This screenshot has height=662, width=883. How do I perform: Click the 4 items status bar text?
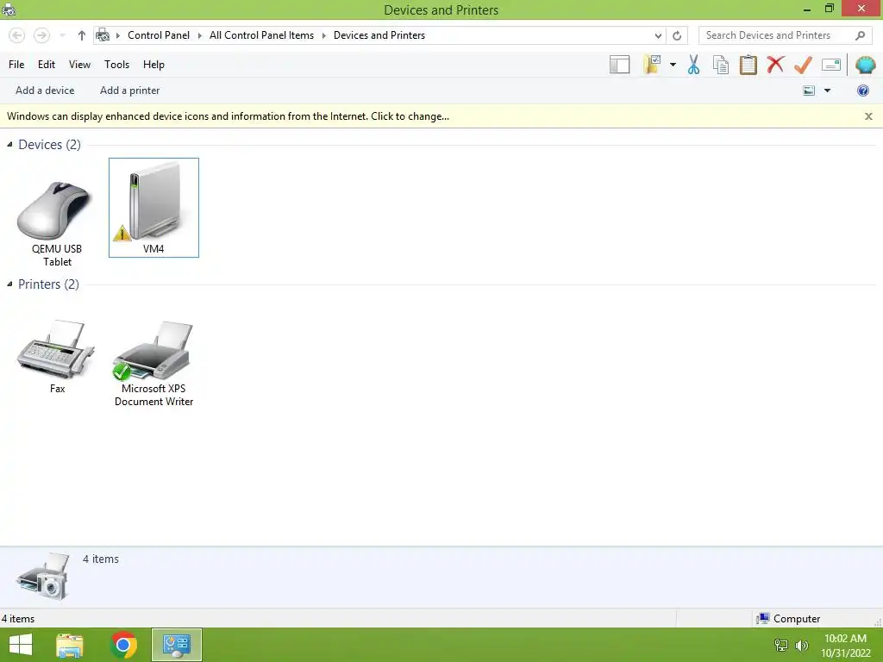[18, 619]
